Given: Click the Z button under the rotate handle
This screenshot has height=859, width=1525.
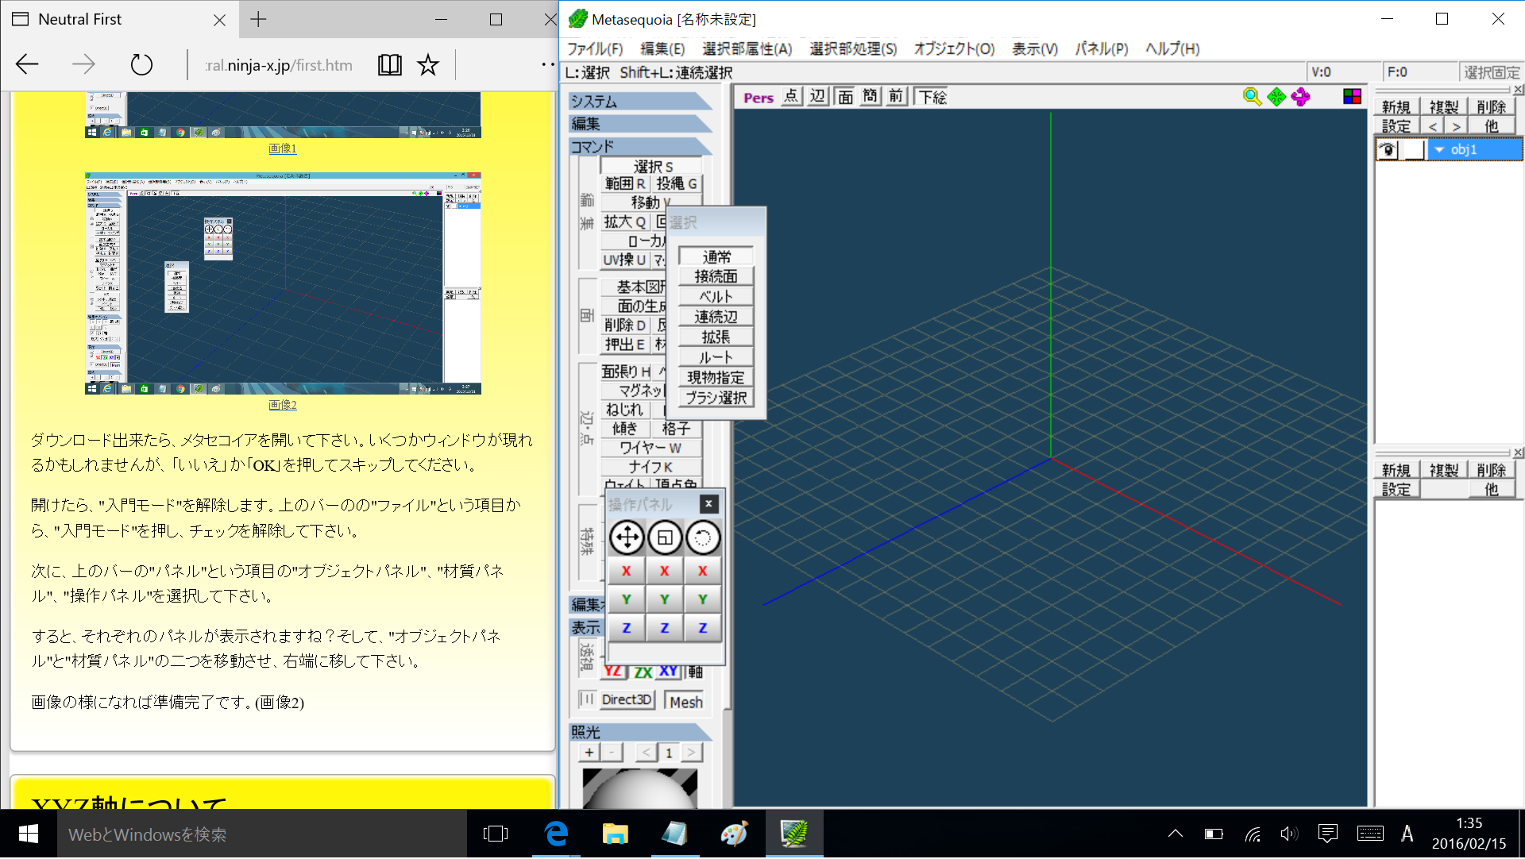Looking at the screenshot, I should [702, 628].
